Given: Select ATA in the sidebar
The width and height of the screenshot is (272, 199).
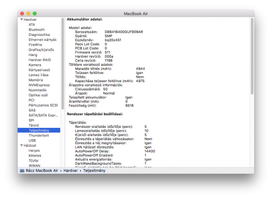Looking at the screenshot, I should pos(32,24).
